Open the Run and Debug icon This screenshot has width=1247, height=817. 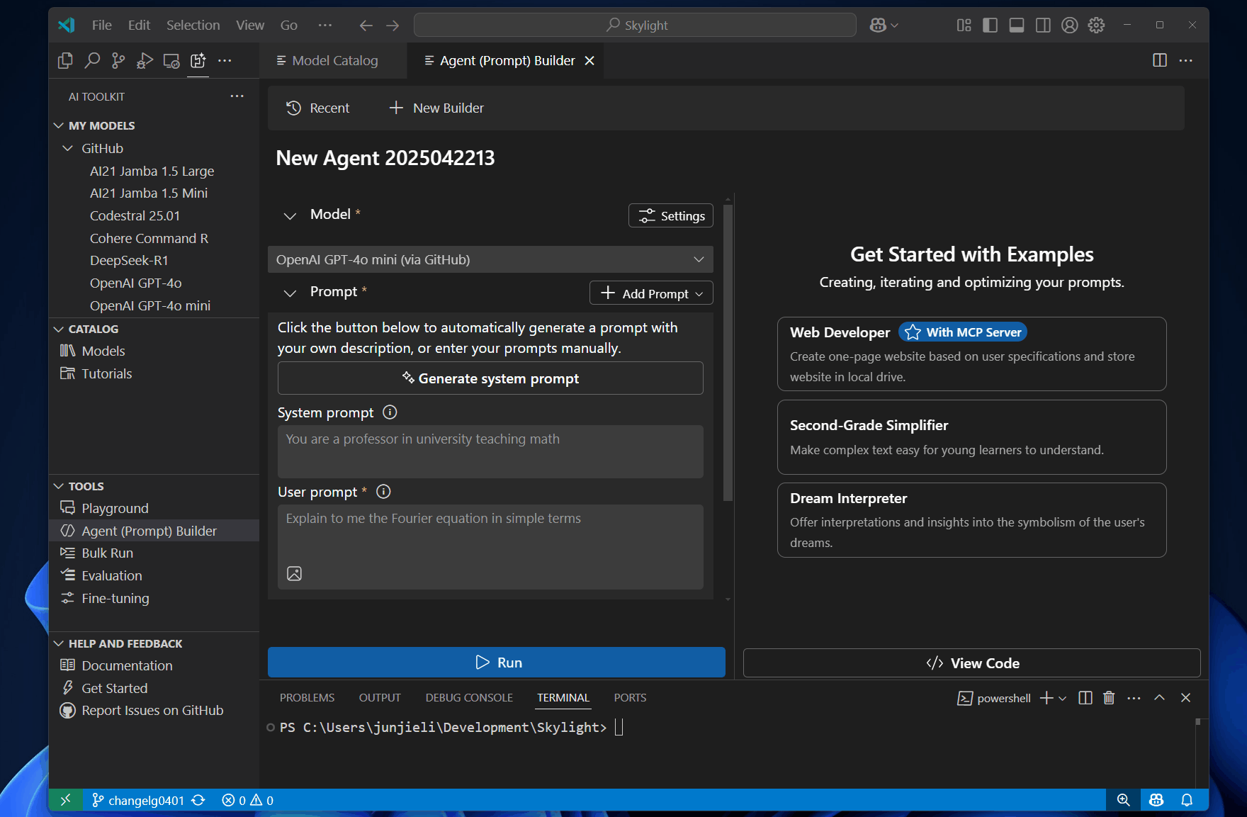(x=145, y=61)
